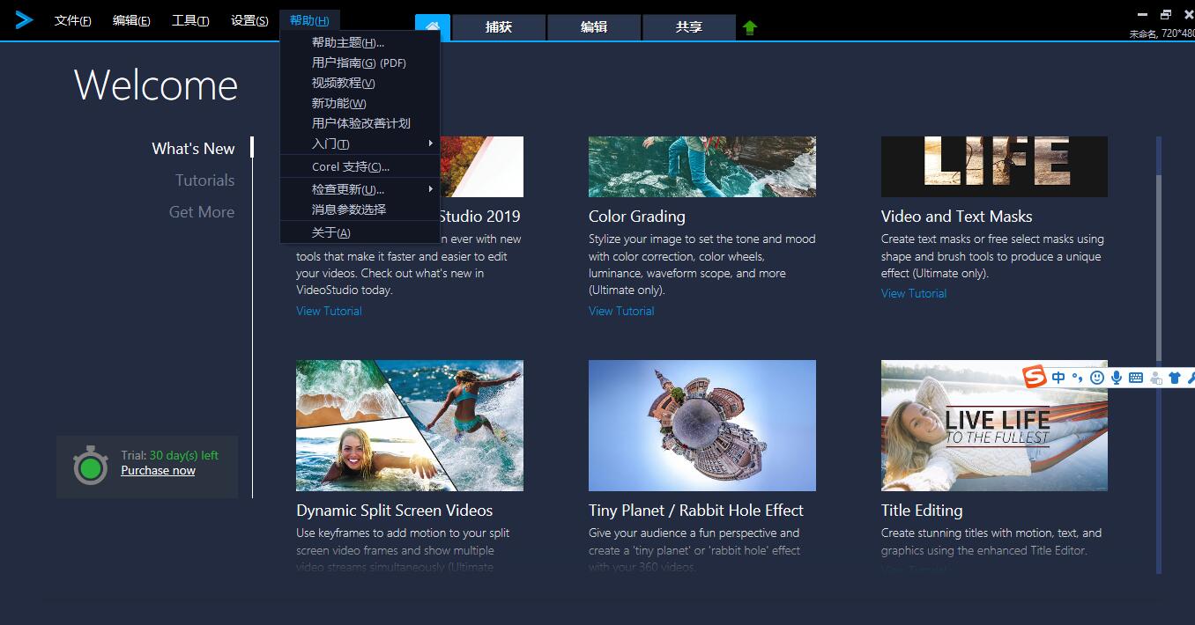Select 消息参数选择 menu entry

(360, 210)
